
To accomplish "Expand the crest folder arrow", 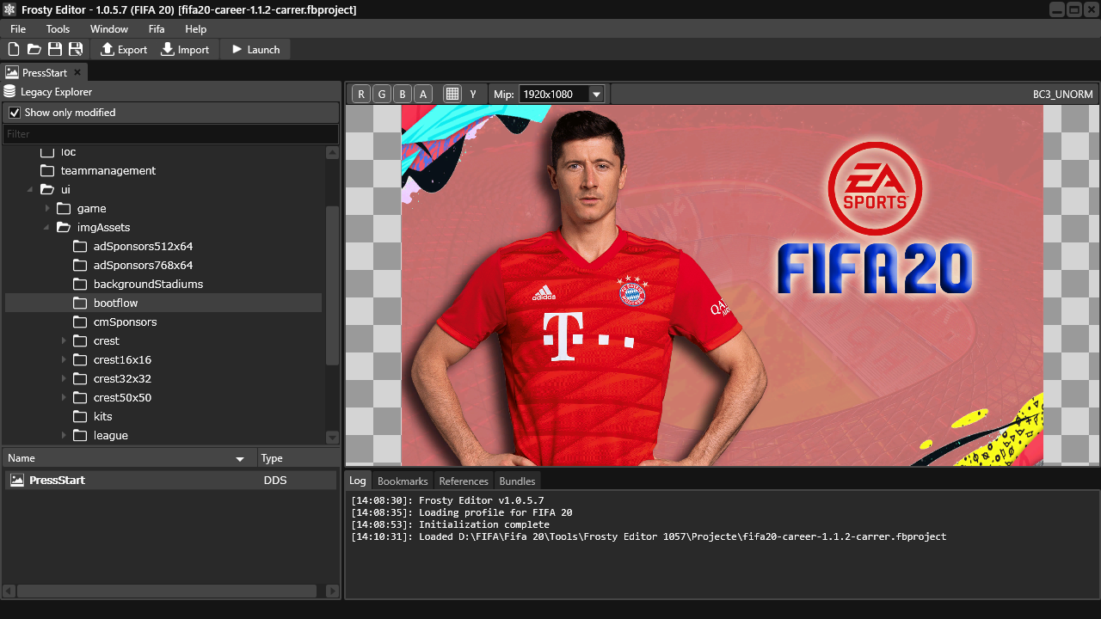I will click(x=64, y=340).
